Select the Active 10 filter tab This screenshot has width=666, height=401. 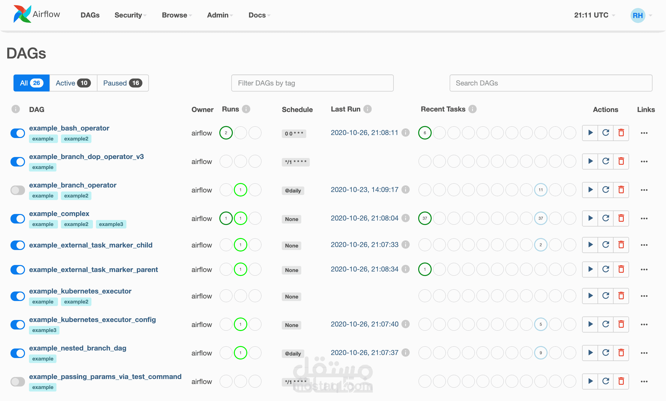(73, 83)
